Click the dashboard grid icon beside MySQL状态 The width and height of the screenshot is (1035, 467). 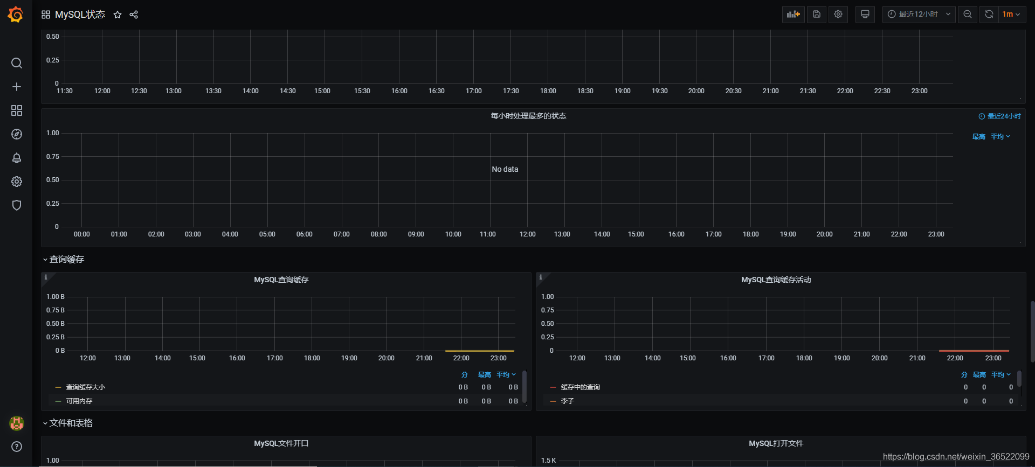point(46,15)
